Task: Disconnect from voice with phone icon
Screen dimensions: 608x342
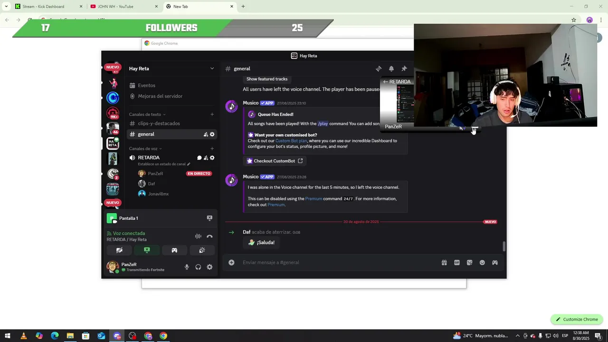Action: click(x=209, y=236)
